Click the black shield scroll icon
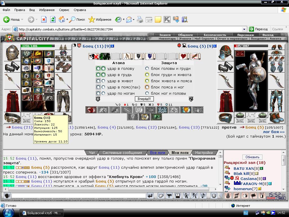 [138, 56]
